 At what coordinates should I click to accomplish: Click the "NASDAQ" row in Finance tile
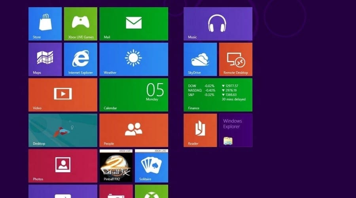click(x=213, y=90)
